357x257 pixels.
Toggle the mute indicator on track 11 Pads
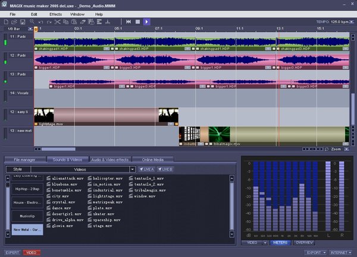[5, 40]
